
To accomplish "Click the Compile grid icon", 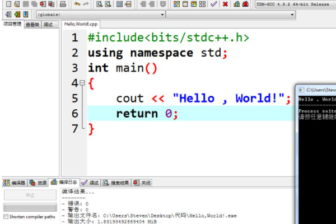I will 177,4.
